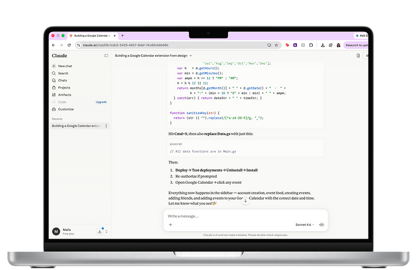This screenshot has width=417, height=270.
Task: Open the Sonnet 4.6 model selector
Action: pyautogui.click(x=305, y=225)
